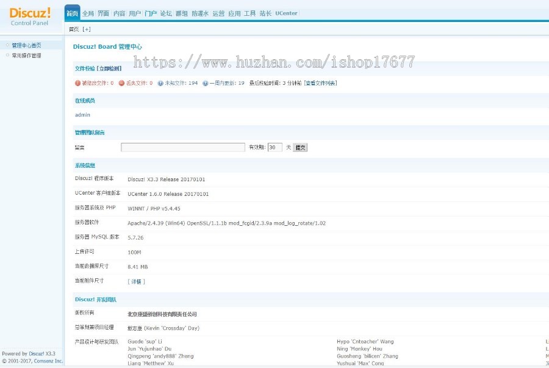Image resolution: width=549 pixels, height=368 pixels.
Task: Click the Comsenz Inc. footer link
Action: click(x=48, y=361)
